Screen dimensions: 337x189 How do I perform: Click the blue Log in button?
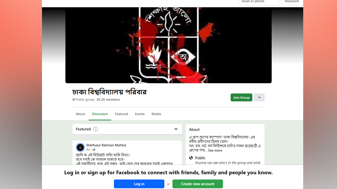pos(139,184)
